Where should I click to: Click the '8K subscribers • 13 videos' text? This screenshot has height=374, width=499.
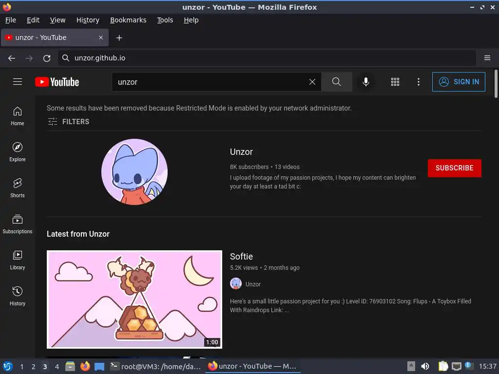click(265, 167)
